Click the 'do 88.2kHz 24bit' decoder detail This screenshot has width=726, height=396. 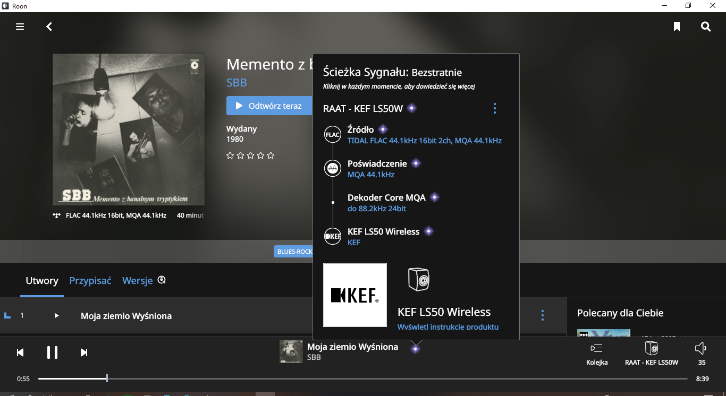[377, 209]
